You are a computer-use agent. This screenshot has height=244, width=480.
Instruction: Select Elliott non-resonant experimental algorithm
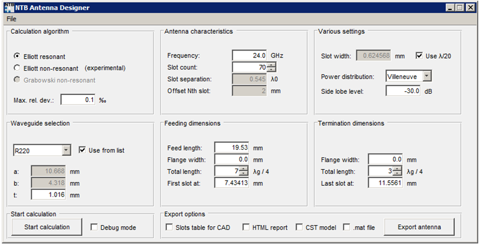click(x=18, y=68)
